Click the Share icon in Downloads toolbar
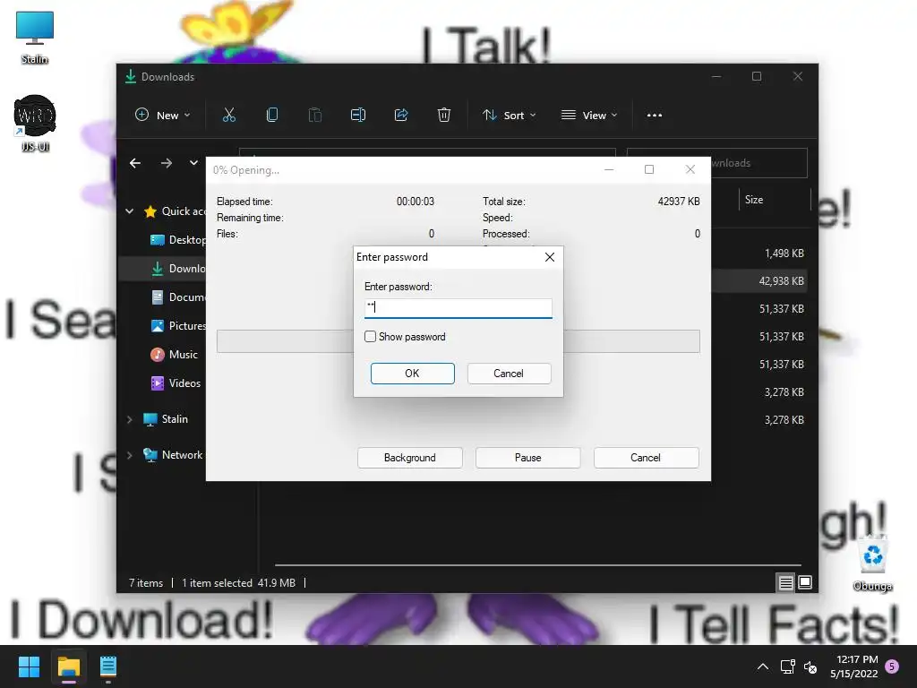Screen dimensions: 917x688 [x=401, y=115]
